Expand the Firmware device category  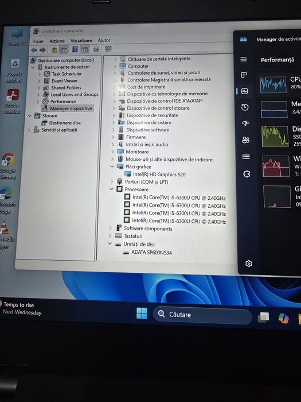[x=113, y=137]
